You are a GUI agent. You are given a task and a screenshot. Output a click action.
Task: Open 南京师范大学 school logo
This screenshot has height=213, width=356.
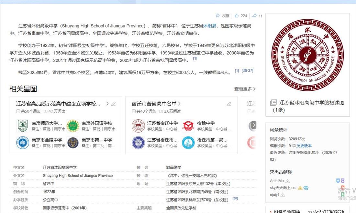(x=23, y=126)
